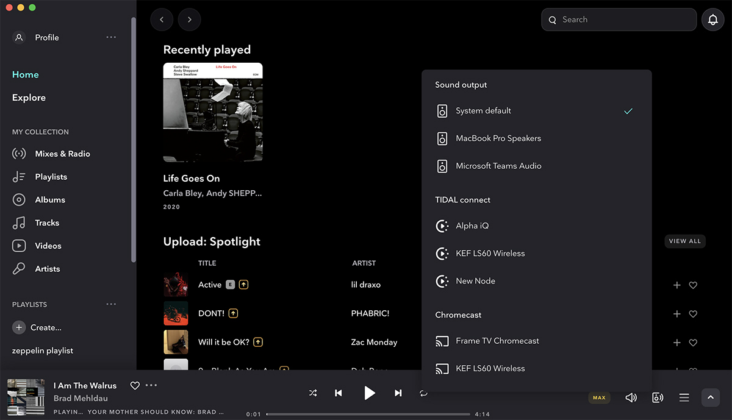Seek using the playback progress bar
This screenshot has height=420, width=732.
[369, 413]
